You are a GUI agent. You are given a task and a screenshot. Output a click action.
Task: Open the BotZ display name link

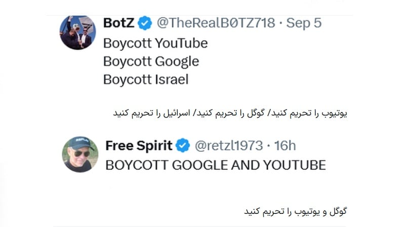[119, 23]
